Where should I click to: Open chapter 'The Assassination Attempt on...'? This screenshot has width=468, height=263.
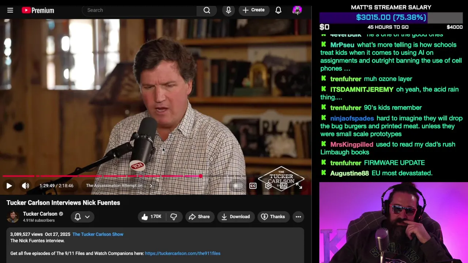[x=119, y=186]
